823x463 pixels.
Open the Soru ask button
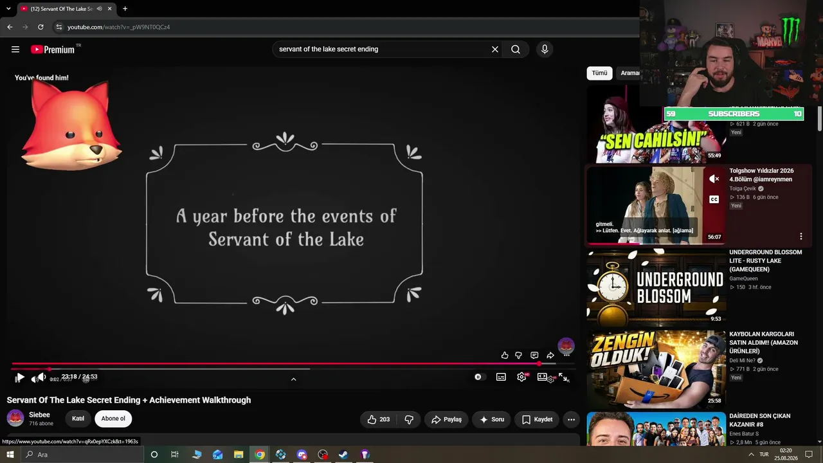click(x=492, y=419)
